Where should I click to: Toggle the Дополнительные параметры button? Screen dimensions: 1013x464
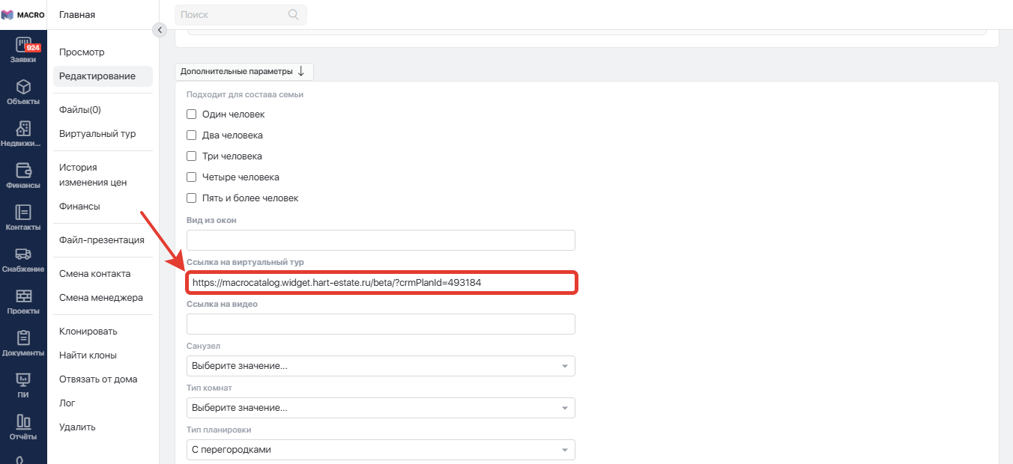[244, 71]
